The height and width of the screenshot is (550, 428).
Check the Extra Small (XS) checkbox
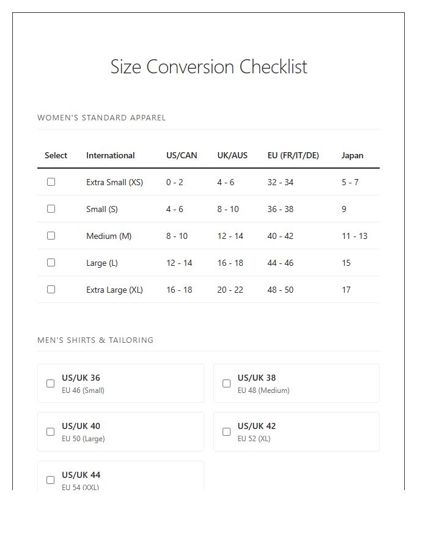click(x=51, y=182)
